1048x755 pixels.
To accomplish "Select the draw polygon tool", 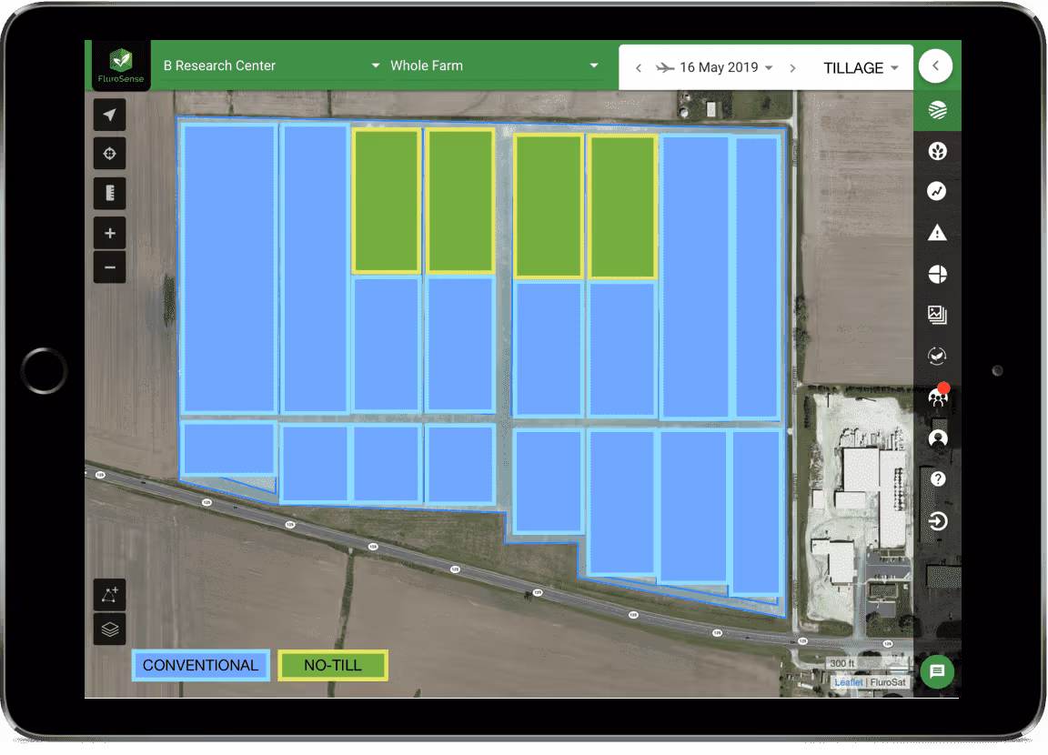I will tap(109, 595).
